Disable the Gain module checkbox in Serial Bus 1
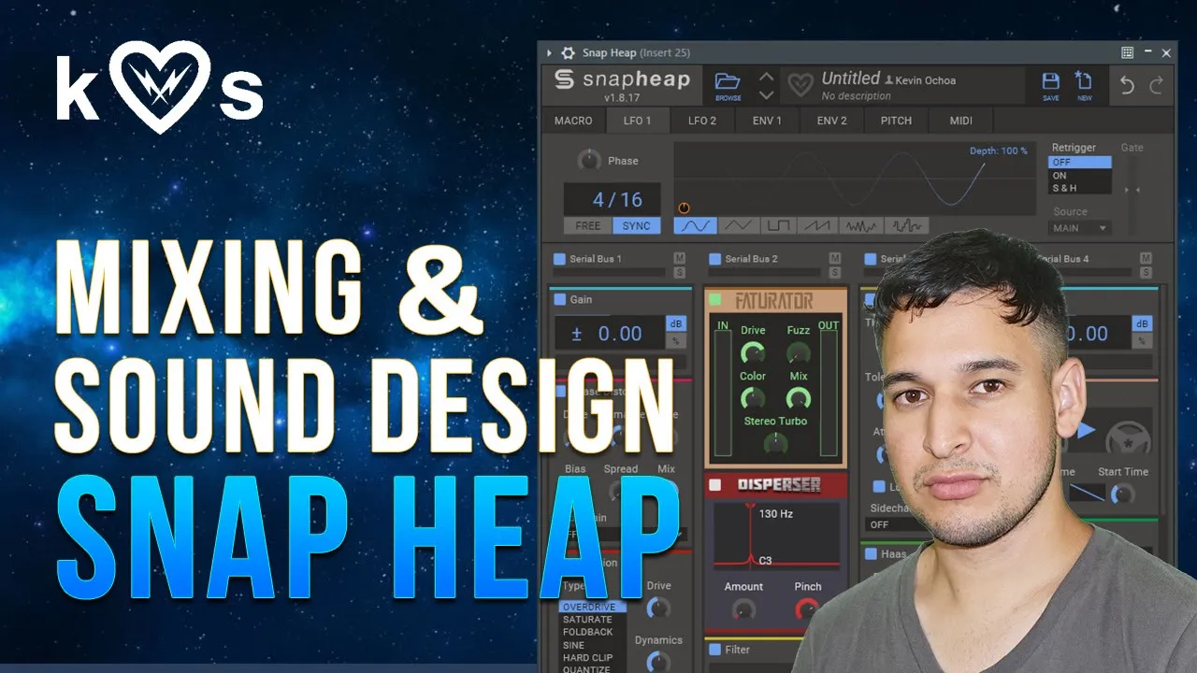 (560, 299)
